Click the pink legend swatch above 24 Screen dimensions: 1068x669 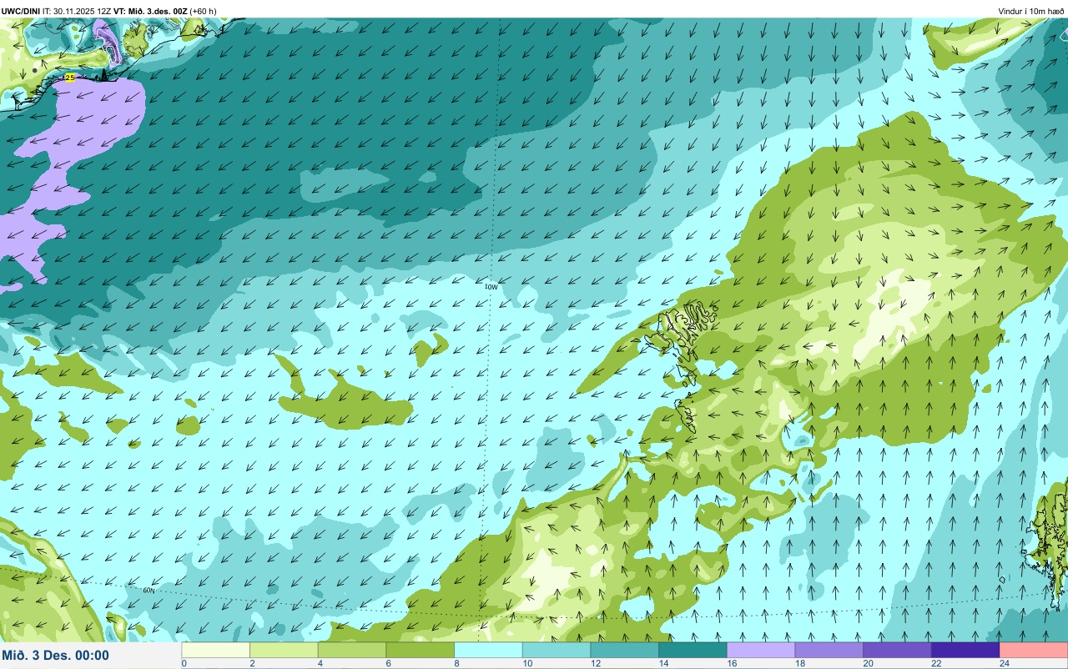(x=1034, y=650)
